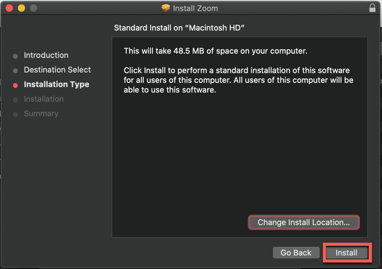Click the bullet next to Introduction
382x269 pixels.
click(16, 56)
